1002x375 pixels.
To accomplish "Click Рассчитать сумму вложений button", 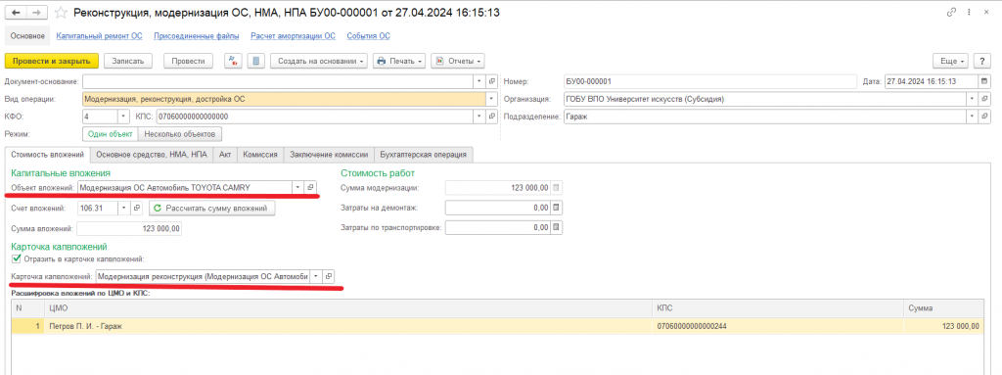I will tap(212, 208).
